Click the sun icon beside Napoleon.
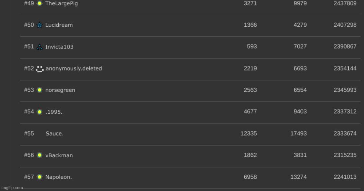Screen dimensions: 364x191 40,177
